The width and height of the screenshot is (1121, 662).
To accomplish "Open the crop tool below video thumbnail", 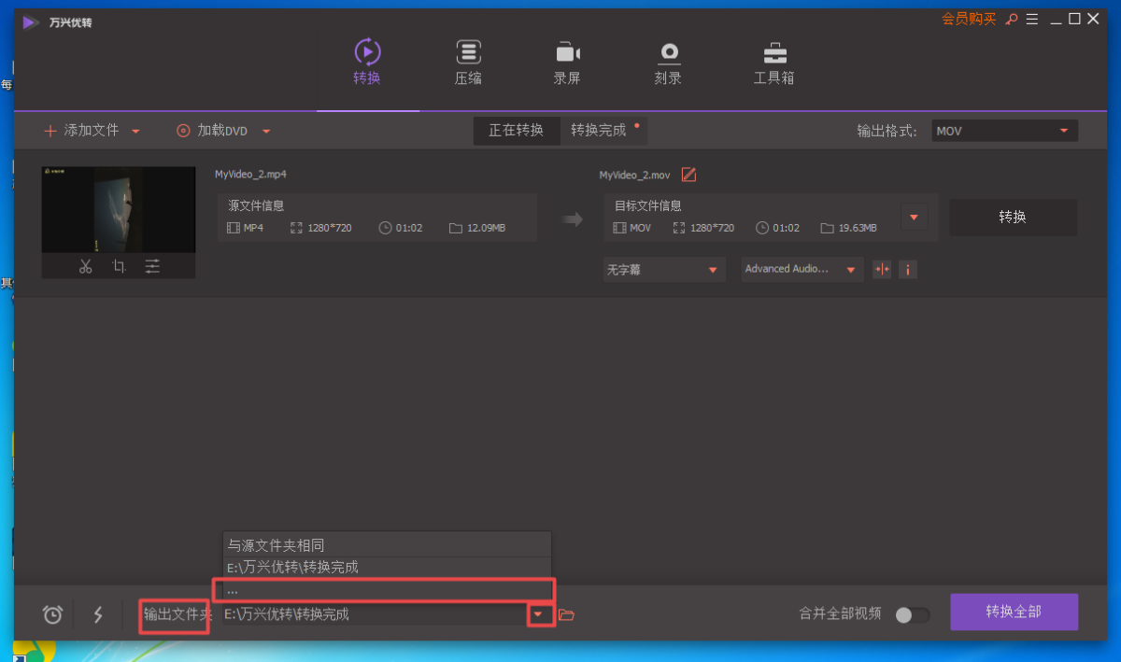I will 119,267.
